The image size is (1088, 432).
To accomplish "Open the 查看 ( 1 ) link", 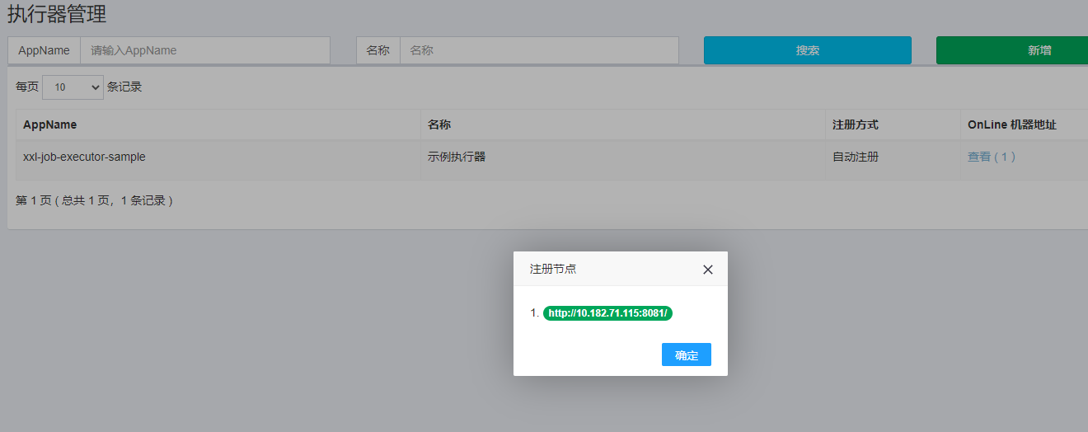I will click(x=992, y=157).
